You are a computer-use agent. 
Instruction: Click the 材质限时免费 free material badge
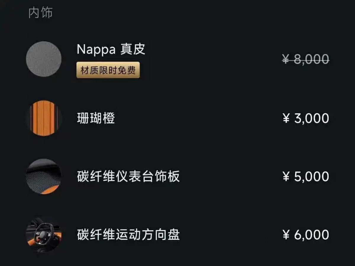pyautogui.click(x=108, y=71)
